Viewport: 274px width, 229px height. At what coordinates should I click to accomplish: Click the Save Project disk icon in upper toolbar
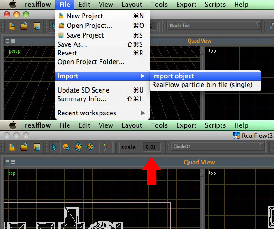37,26
